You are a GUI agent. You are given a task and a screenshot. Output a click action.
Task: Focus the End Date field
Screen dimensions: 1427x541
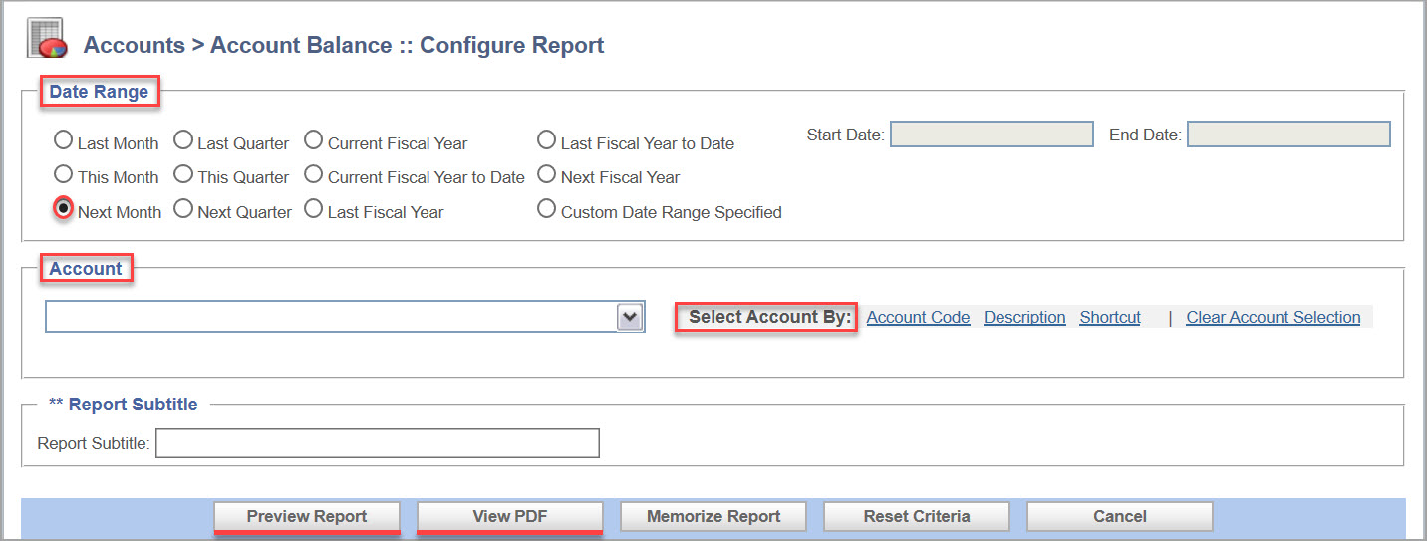(1288, 135)
